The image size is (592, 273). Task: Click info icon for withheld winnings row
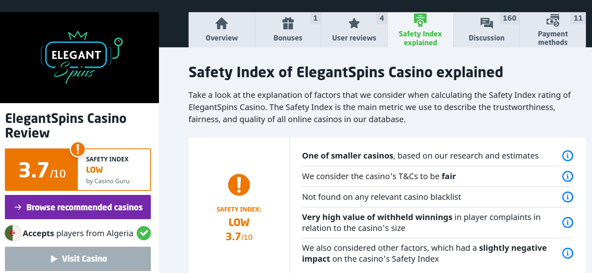pyautogui.click(x=568, y=222)
